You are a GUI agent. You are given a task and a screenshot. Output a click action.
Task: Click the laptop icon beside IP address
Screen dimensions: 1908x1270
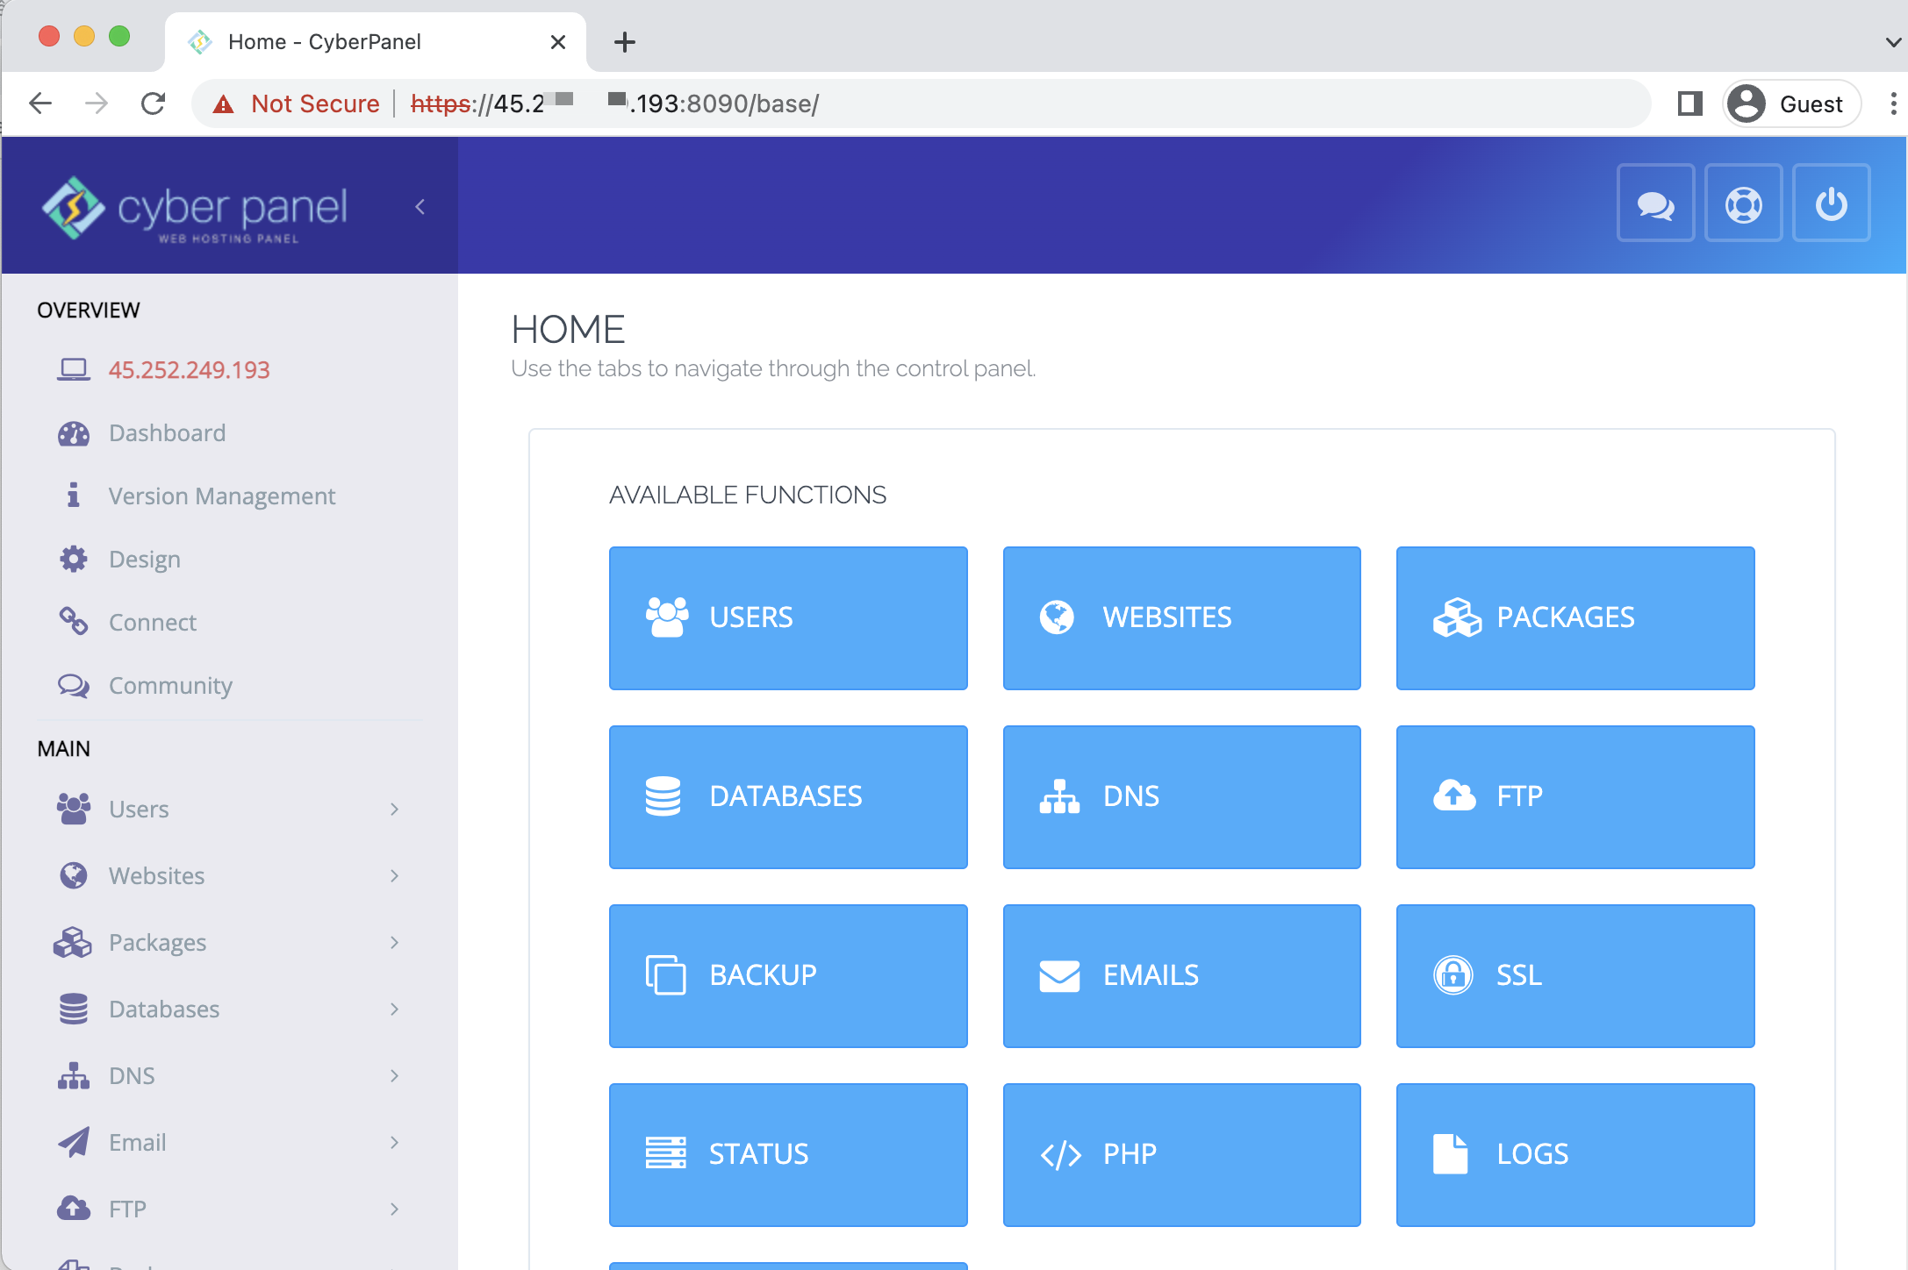(x=74, y=369)
